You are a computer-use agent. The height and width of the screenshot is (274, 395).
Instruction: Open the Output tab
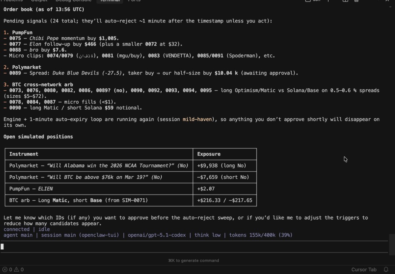pos(39,1)
